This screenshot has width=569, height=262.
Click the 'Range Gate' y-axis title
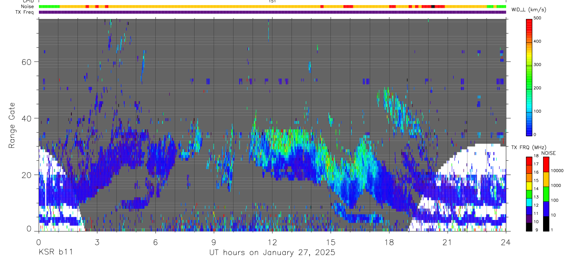click(12, 125)
